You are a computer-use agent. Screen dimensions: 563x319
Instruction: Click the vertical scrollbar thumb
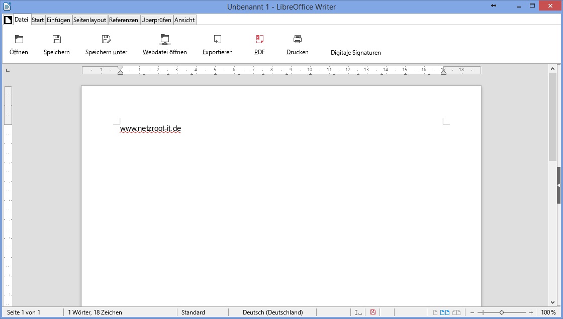tap(552, 117)
